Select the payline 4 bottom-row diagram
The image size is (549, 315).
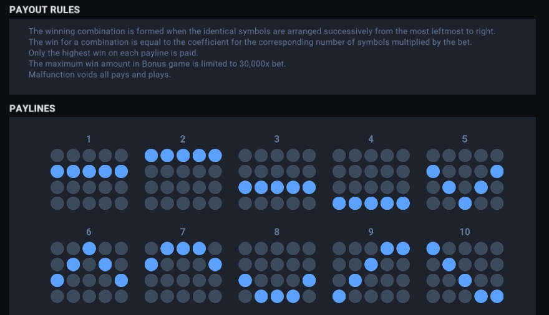pyautogui.click(x=371, y=179)
